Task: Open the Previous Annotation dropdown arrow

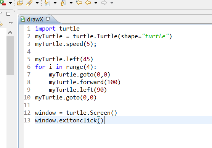Action: (71, 3)
